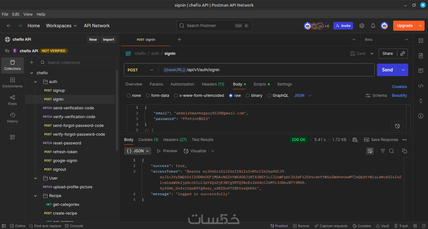
Task: Click the configure sidebar grid icon
Action: click(x=13, y=137)
